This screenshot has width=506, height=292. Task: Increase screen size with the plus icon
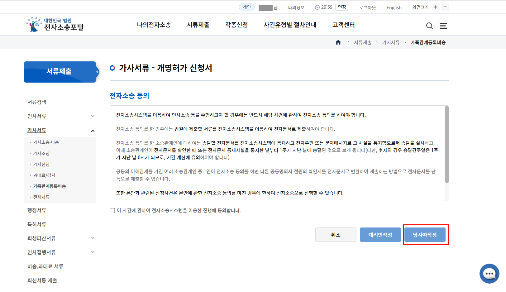tap(436, 7)
